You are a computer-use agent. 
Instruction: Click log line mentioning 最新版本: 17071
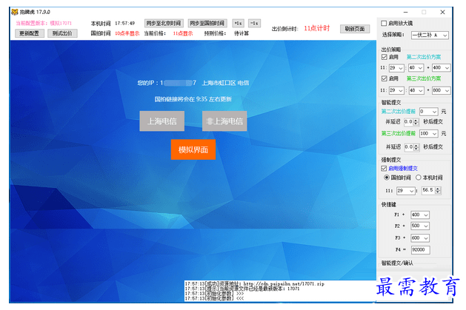[x=242, y=289]
